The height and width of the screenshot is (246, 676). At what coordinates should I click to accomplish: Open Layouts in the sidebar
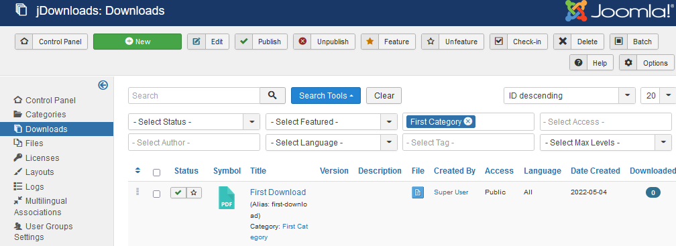(34, 172)
